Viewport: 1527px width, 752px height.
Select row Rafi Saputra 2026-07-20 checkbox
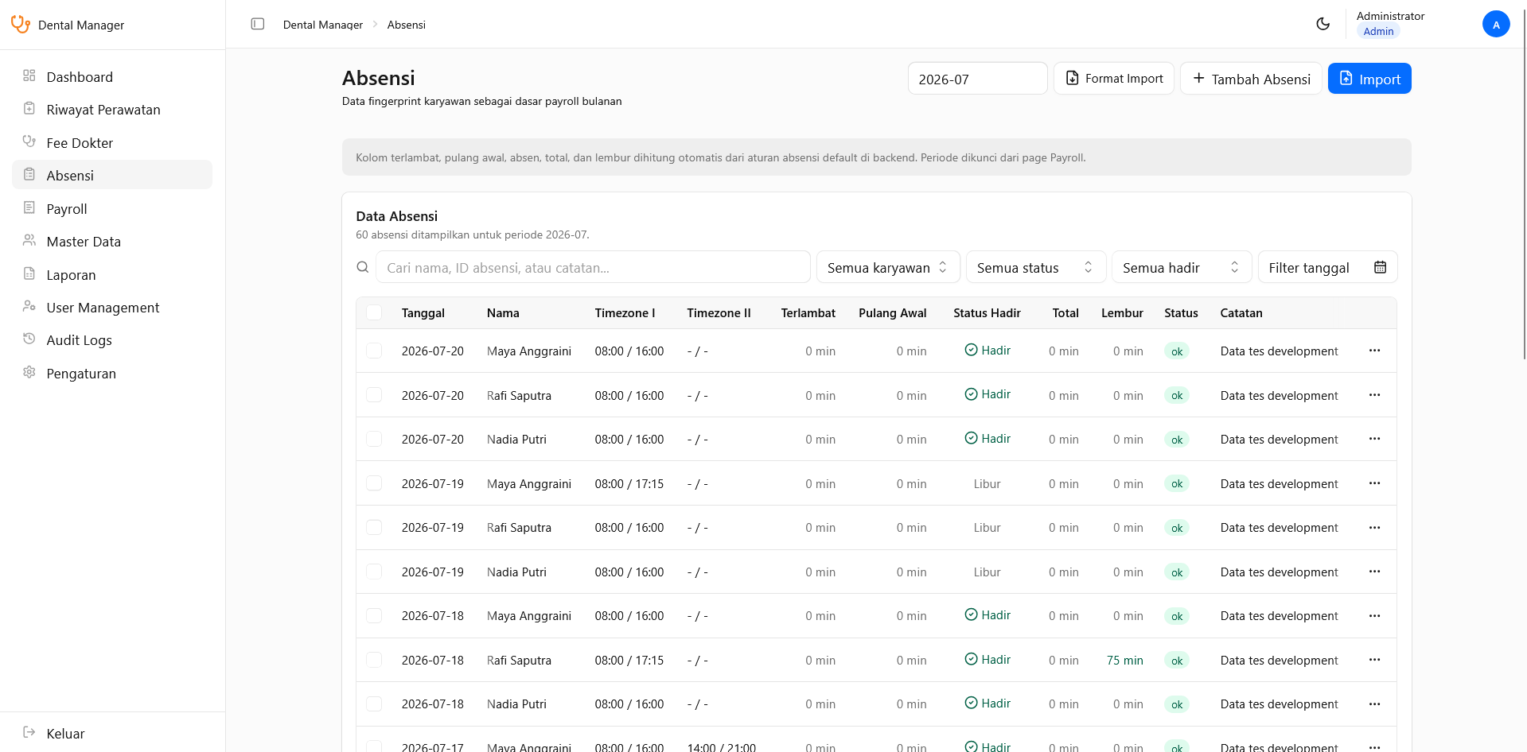tap(374, 395)
